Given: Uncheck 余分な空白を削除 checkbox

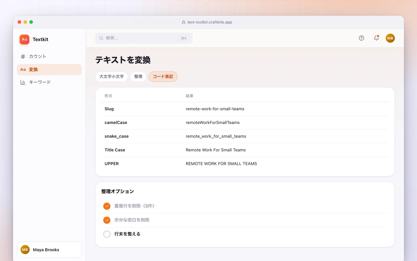Looking at the screenshot, I should pos(107,220).
